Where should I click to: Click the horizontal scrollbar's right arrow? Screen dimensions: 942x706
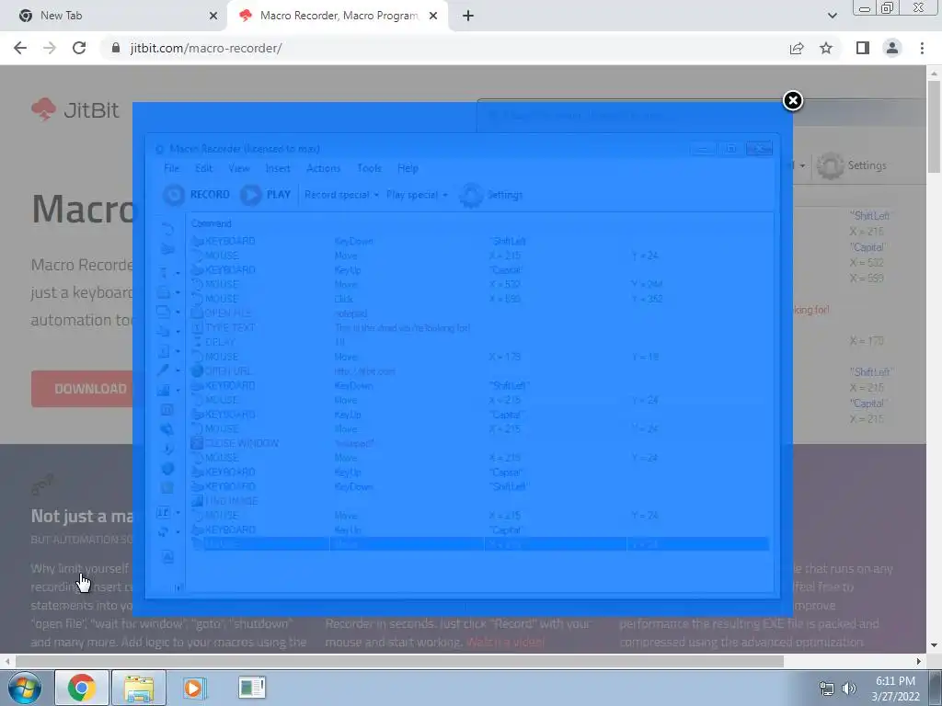(919, 661)
